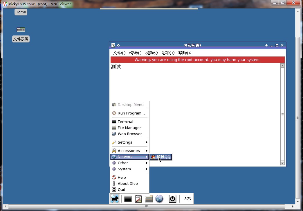Click the power/logout button on the panel
This screenshot has height=211, width=303.
click(x=173, y=199)
